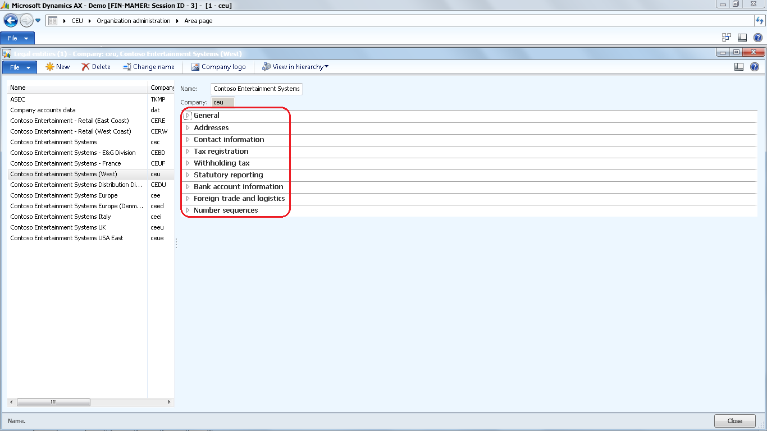Click the Close button at bottom
This screenshot has width=767, height=431.
coord(734,421)
